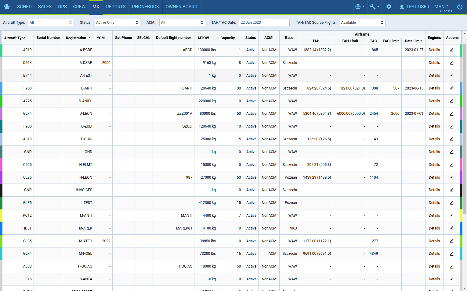The height and width of the screenshot is (291, 467).
Task: View engine Details for M-ATEO
Action: pyautogui.click(x=434, y=241)
